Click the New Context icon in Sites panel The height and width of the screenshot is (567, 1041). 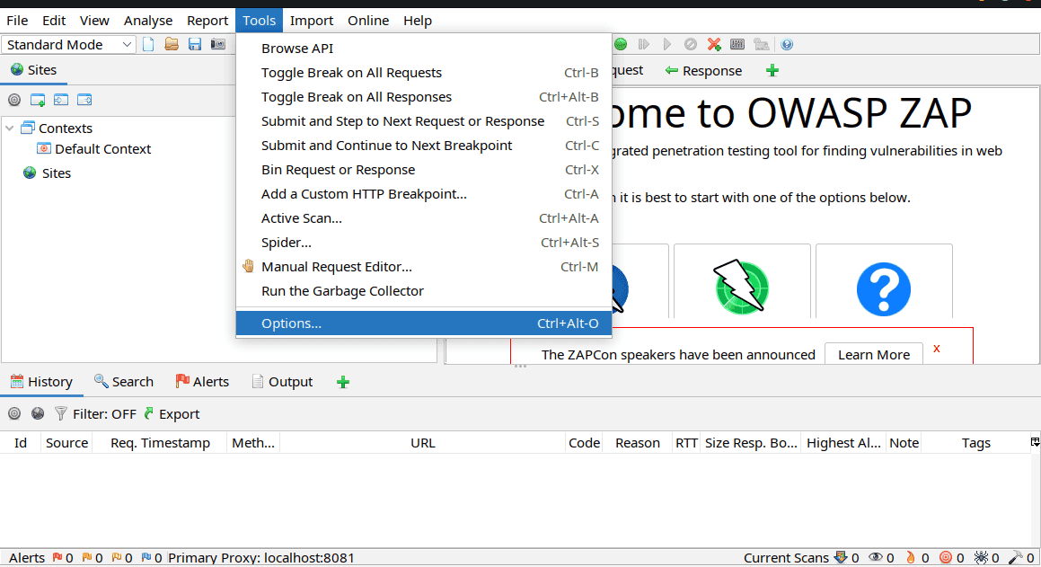pos(38,100)
